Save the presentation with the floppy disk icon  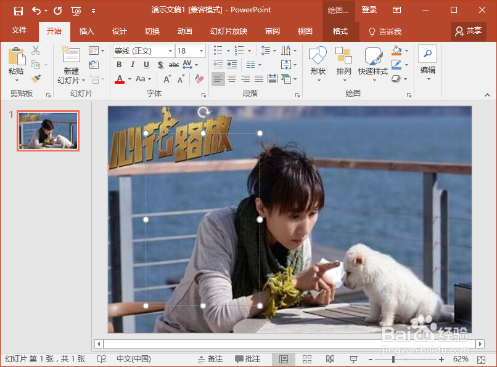click(x=18, y=11)
